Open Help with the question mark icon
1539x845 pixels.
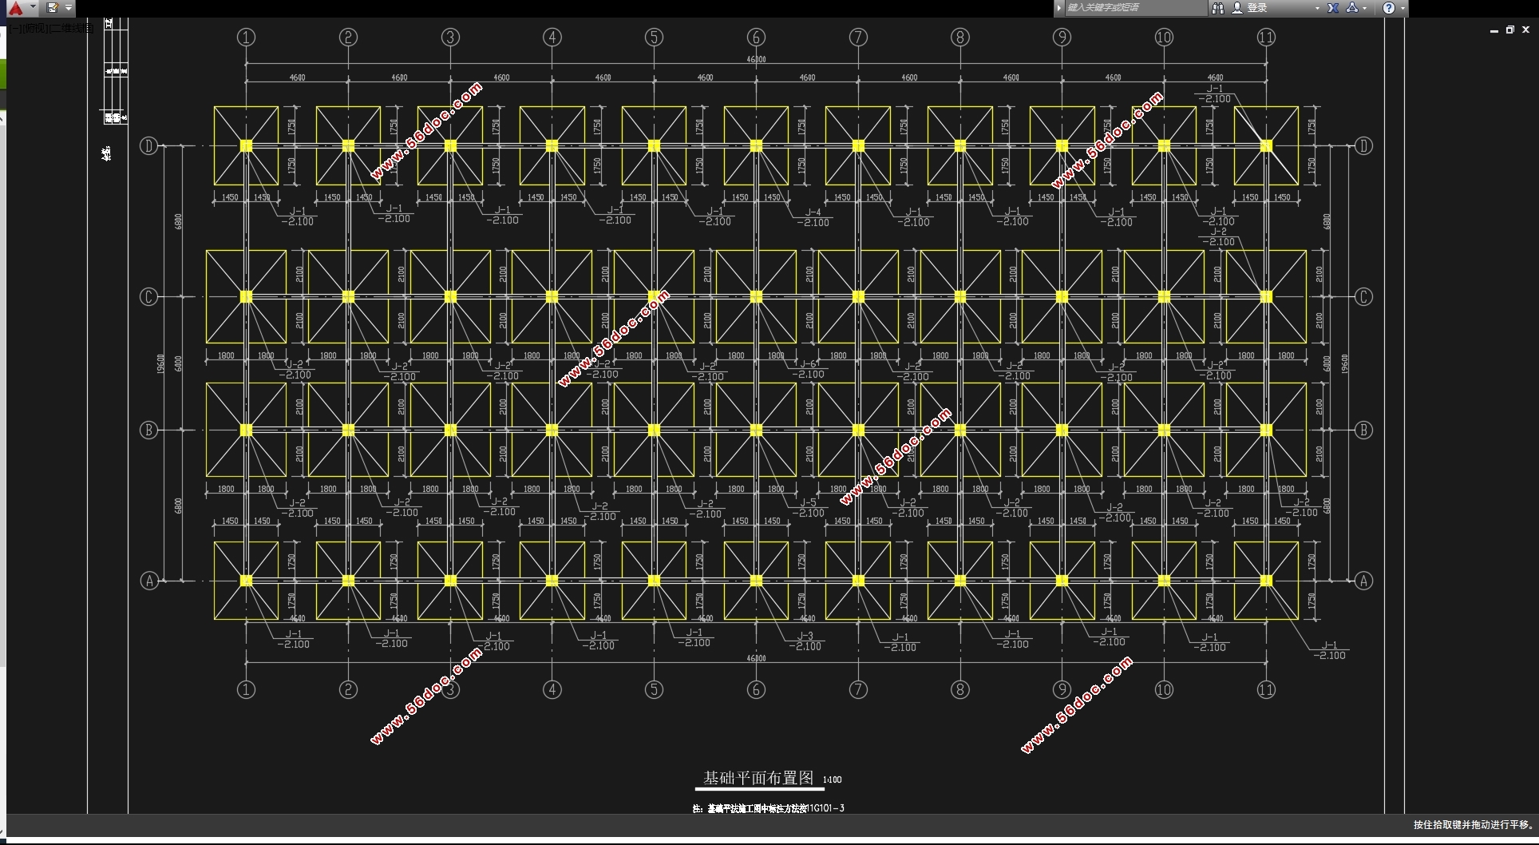pos(1389,8)
